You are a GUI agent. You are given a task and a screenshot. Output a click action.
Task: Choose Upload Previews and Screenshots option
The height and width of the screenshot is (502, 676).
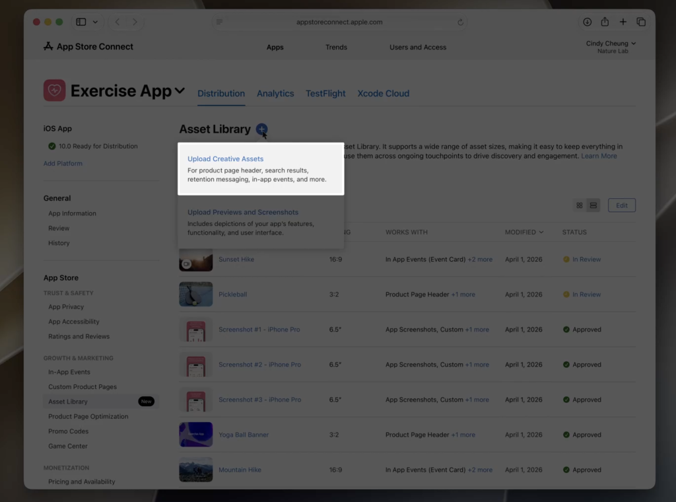pyautogui.click(x=261, y=222)
